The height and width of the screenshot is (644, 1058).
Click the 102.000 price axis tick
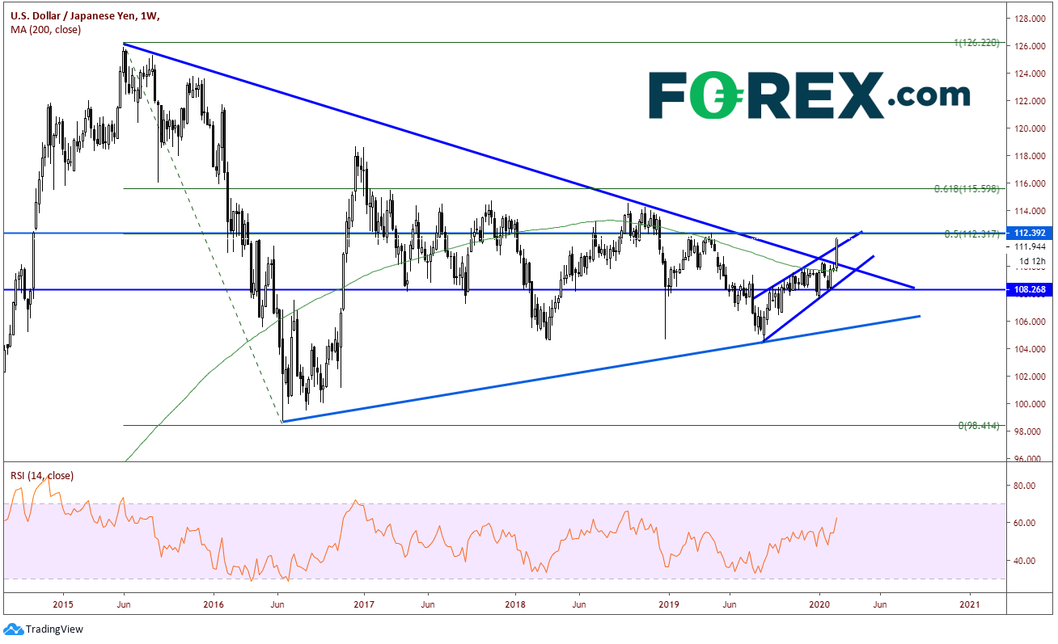click(x=1030, y=377)
